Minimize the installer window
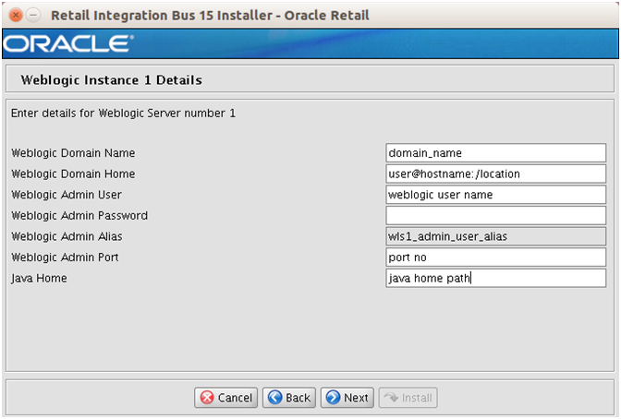621x419 pixels. [x=33, y=15]
